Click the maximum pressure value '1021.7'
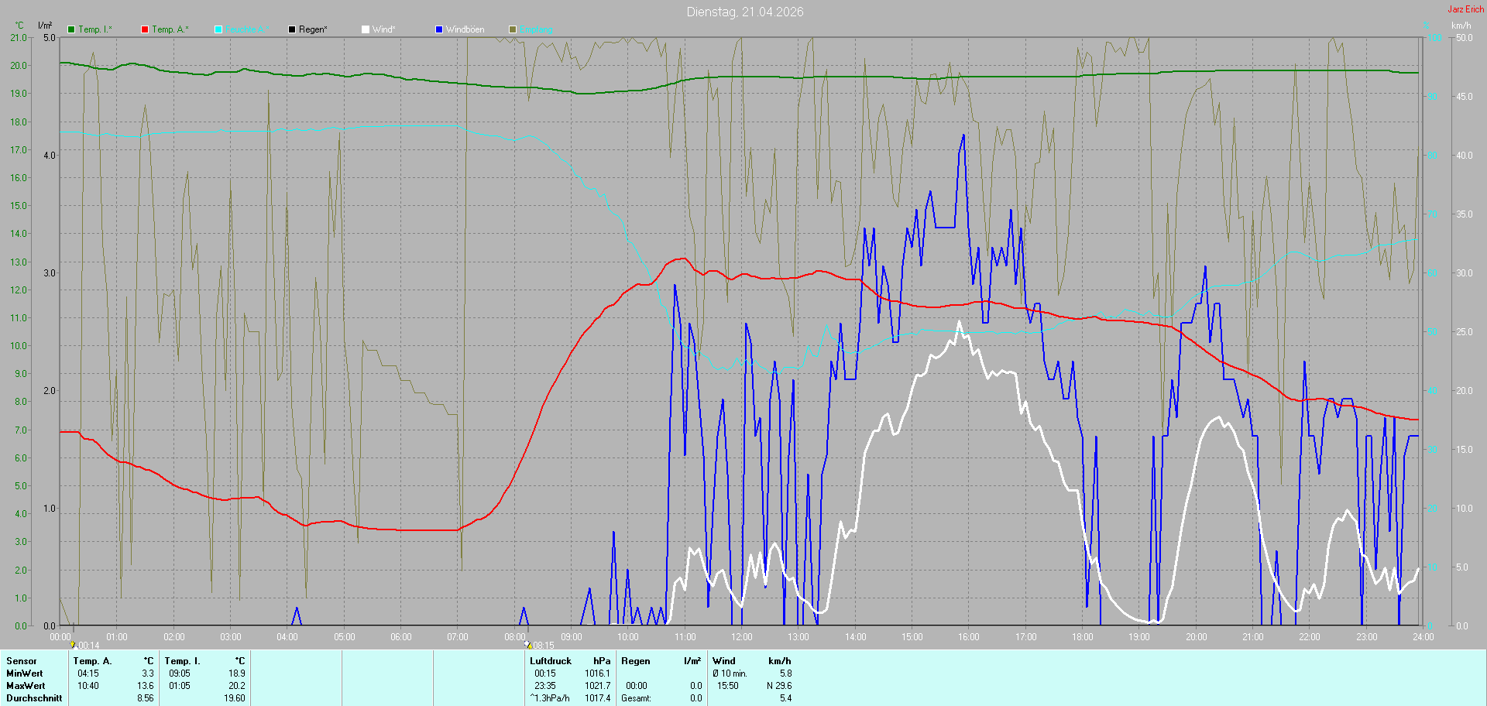 598,686
